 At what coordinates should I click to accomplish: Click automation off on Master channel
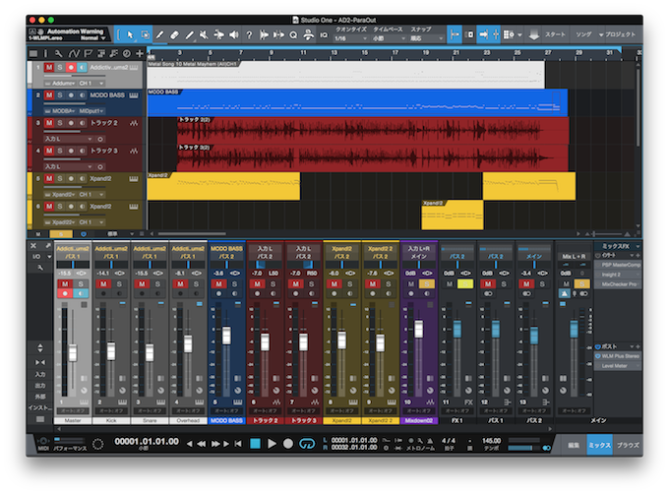(73, 410)
